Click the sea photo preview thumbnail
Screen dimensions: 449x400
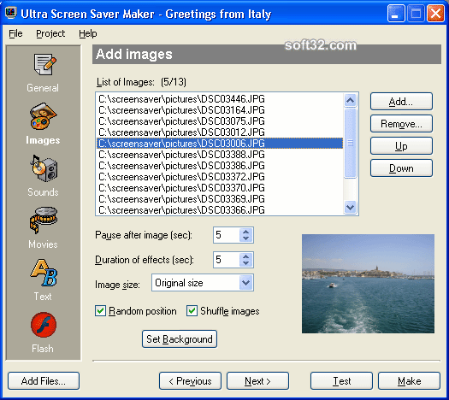(368, 284)
